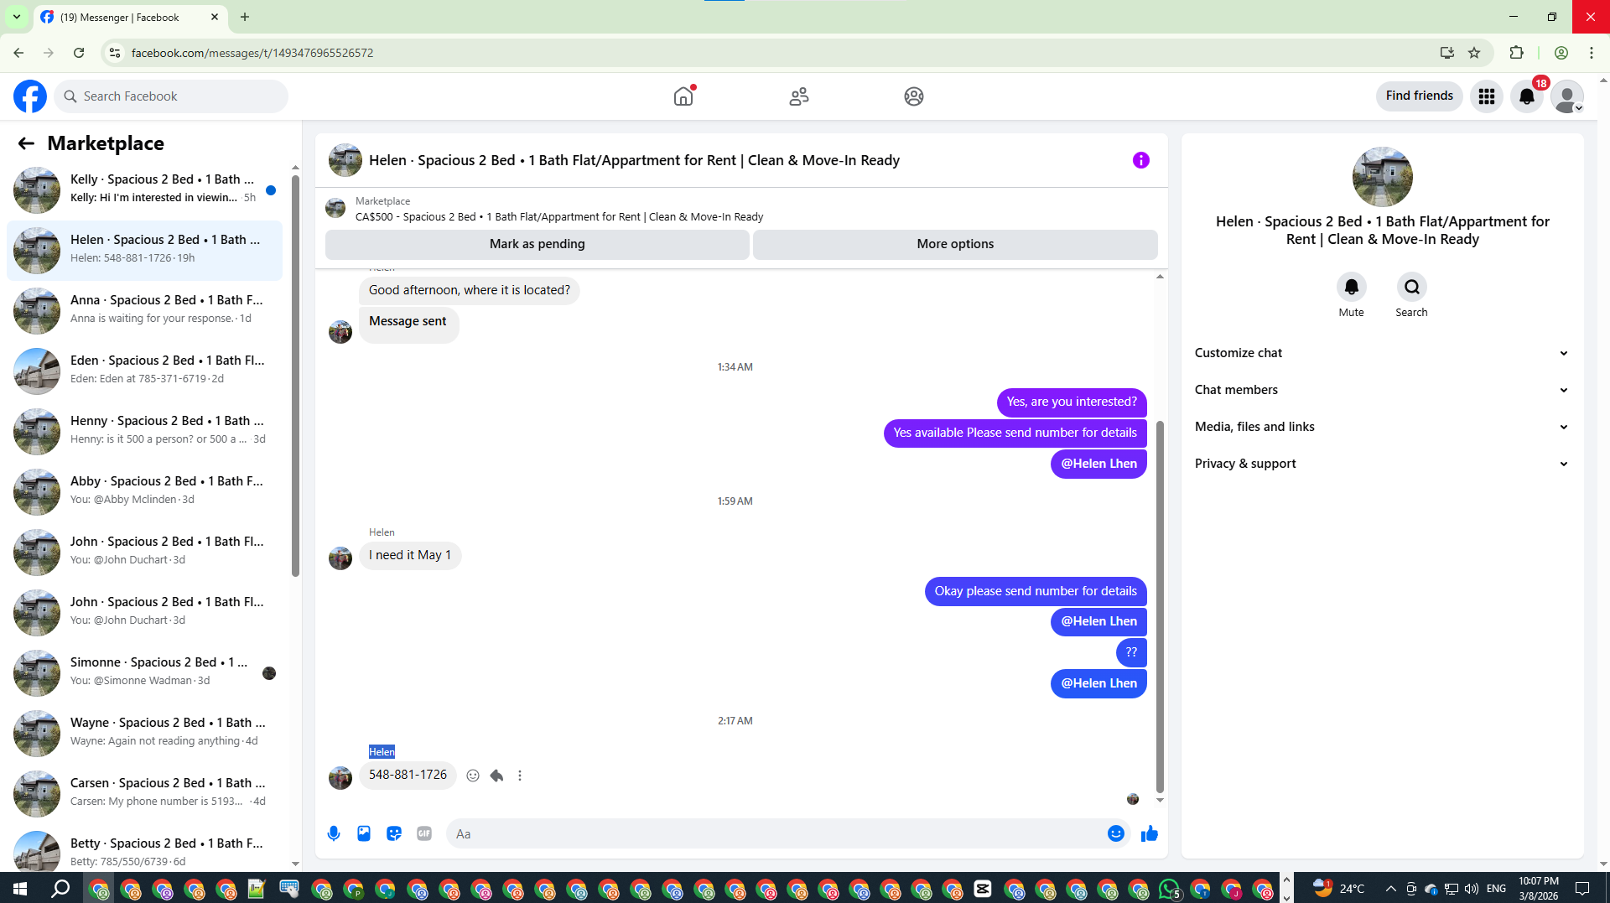This screenshot has width=1610, height=903.
Task: Click the More options button
Action: tap(955, 244)
